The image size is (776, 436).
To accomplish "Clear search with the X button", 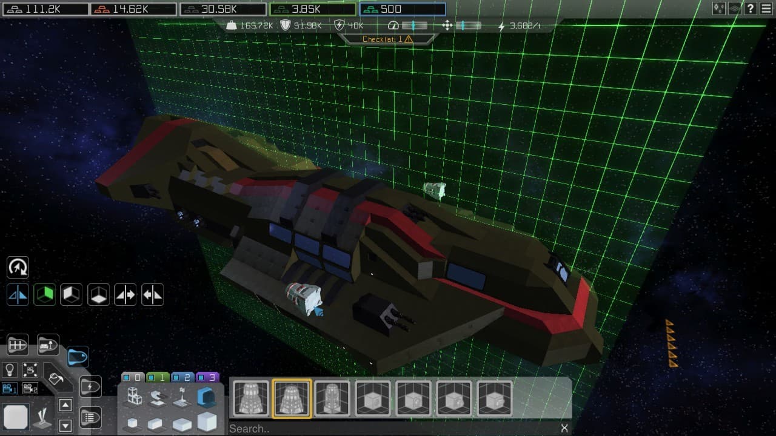I will 564,428.
